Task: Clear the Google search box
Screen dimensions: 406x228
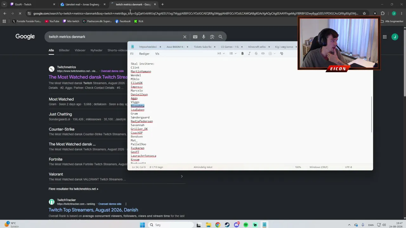Action: click(x=185, y=37)
